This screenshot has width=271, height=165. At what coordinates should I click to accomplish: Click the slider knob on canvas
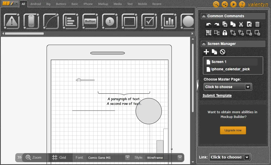pyautogui.click(x=79, y=80)
